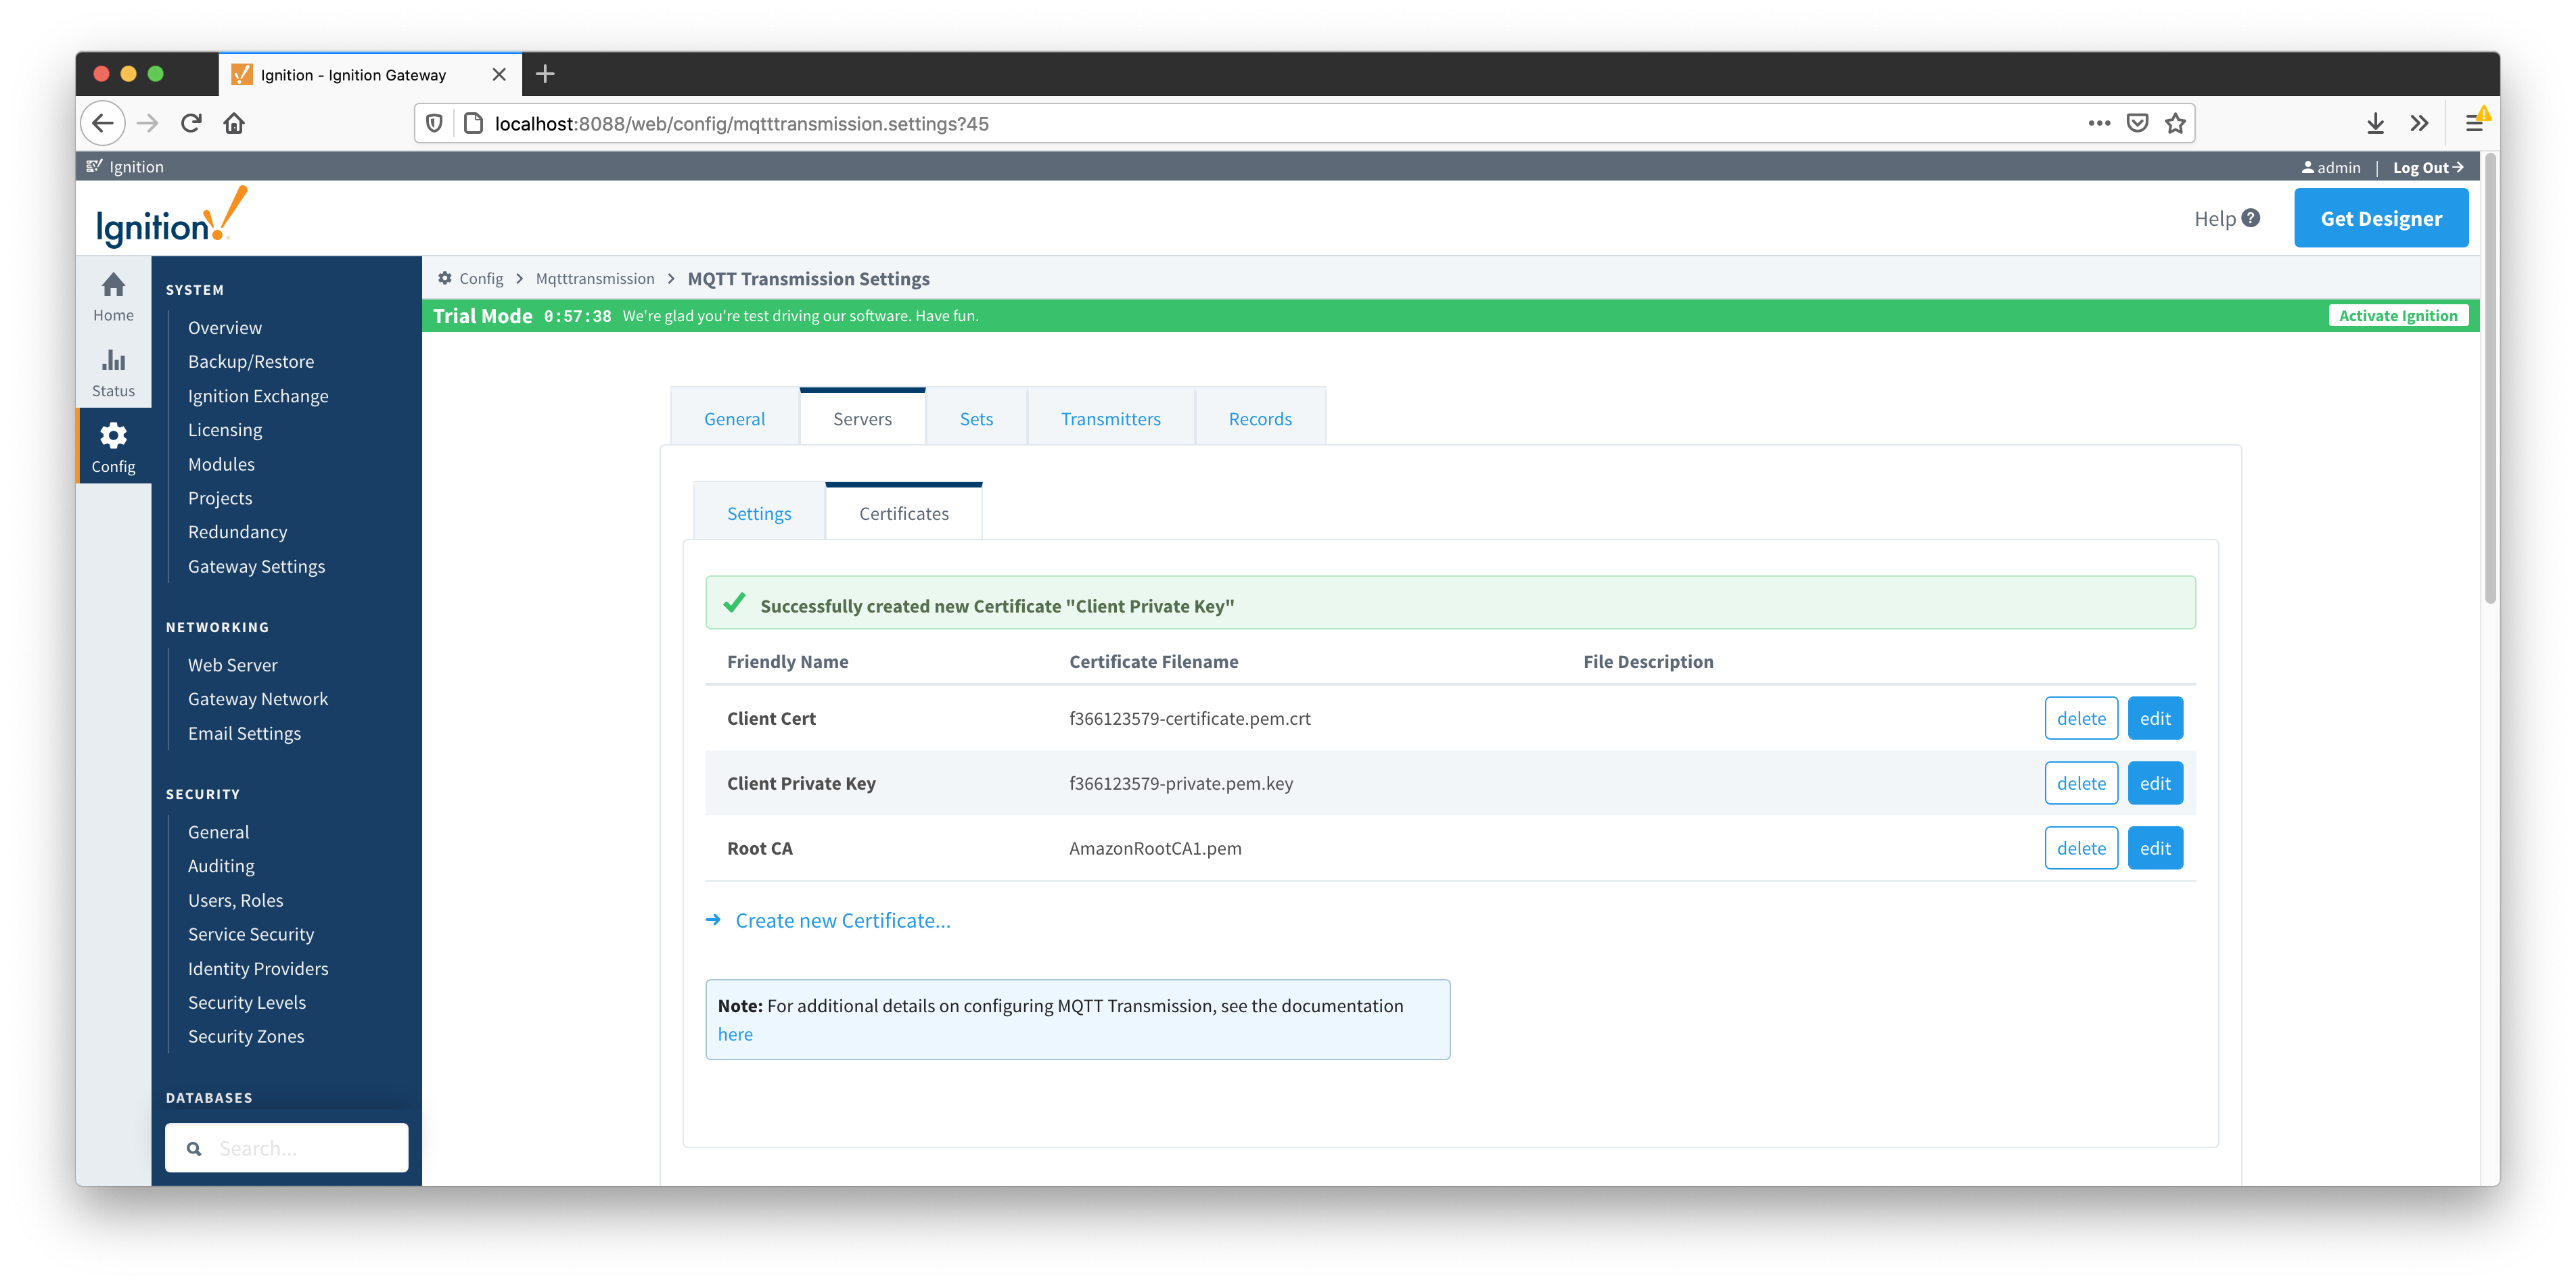This screenshot has height=1286, width=2576.
Task: Close the Ignition Gateway tab
Action: point(499,74)
